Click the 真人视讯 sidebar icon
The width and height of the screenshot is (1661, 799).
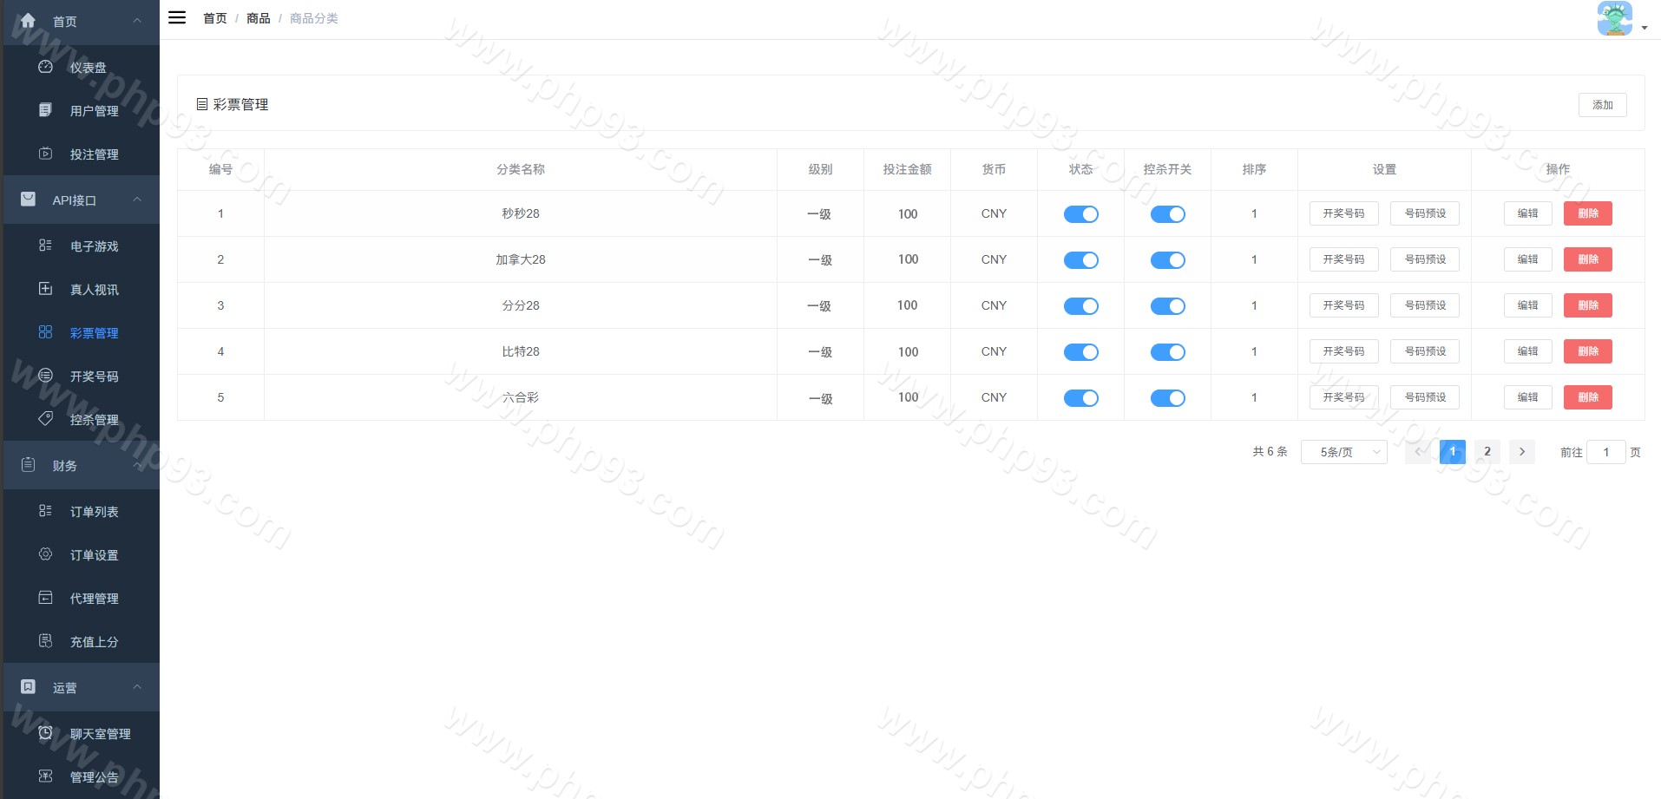[46, 289]
